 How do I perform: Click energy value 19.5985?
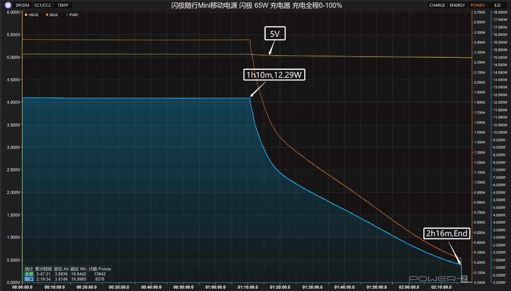pos(79,279)
